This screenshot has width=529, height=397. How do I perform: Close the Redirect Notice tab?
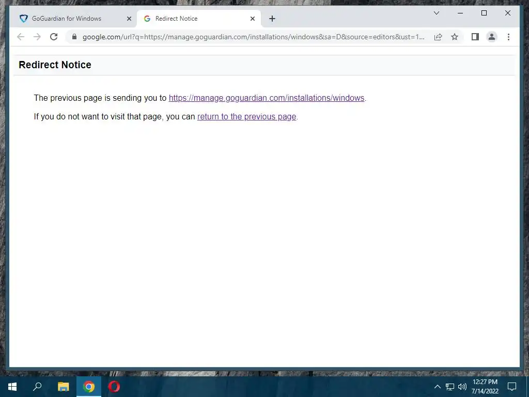(252, 19)
